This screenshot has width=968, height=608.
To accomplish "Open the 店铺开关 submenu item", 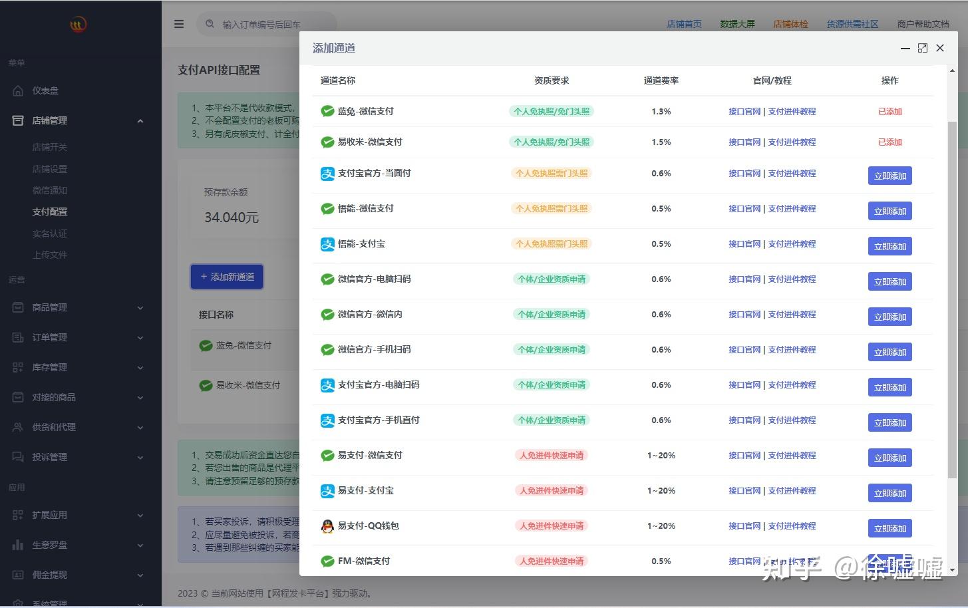I will coord(50,147).
